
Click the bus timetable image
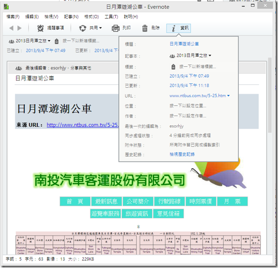coord(138,243)
